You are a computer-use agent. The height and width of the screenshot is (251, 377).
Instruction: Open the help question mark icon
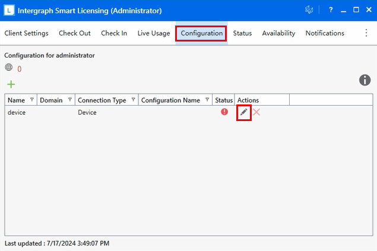tap(331, 10)
